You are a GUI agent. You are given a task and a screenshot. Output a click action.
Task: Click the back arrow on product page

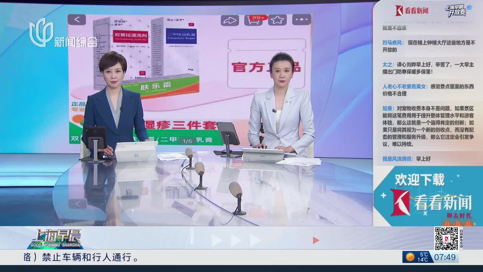pos(77,20)
